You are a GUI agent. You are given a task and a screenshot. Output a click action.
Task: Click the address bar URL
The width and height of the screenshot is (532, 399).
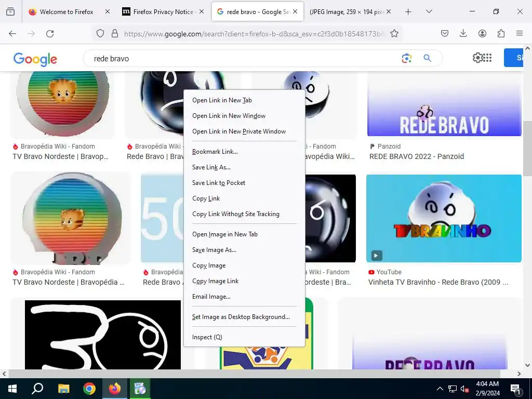(254, 34)
